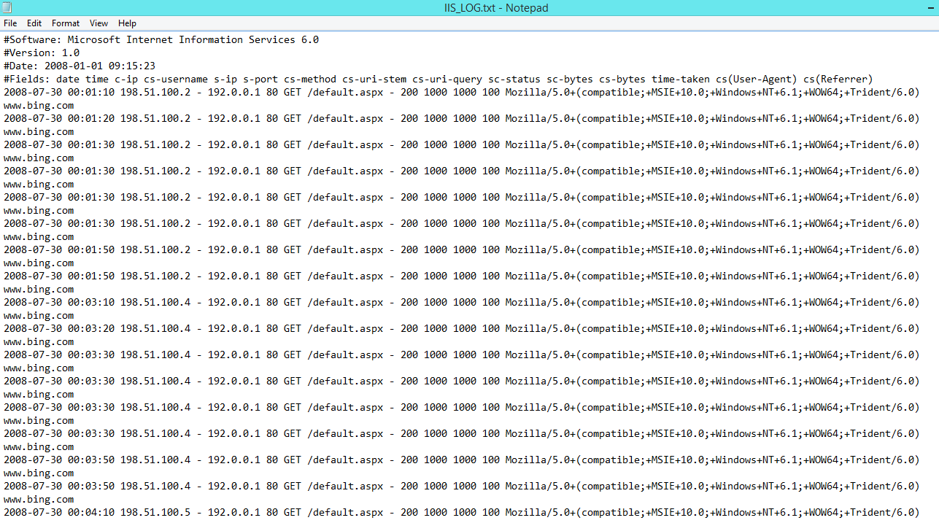Click the timestamp 00:04:10 log entry
The width and height of the screenshot is (939, 523).
pos(461,513)
